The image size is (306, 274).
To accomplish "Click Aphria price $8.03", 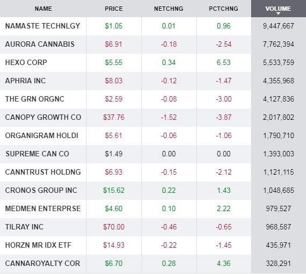I will point(114,81).
